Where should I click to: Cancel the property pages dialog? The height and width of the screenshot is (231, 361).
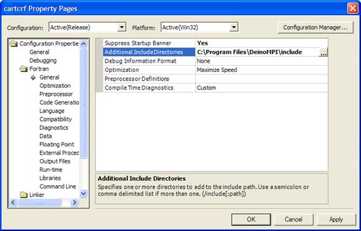pos(293,219)
